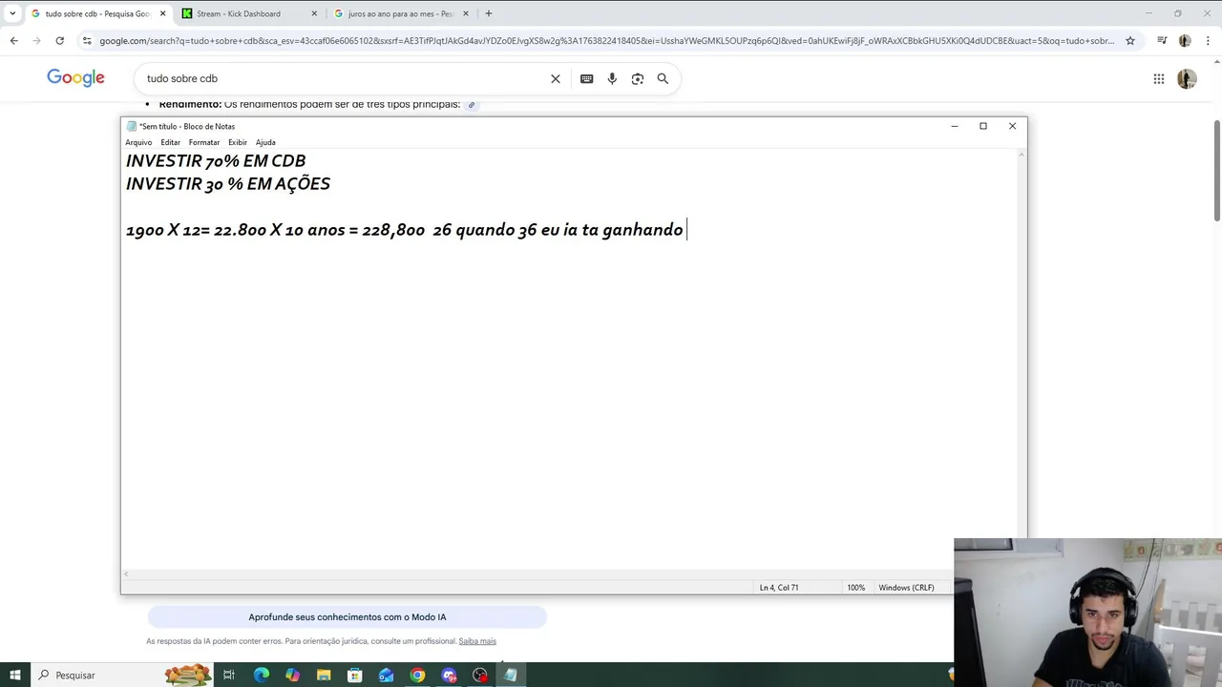Start Google voice search

(x=612, y=78)
